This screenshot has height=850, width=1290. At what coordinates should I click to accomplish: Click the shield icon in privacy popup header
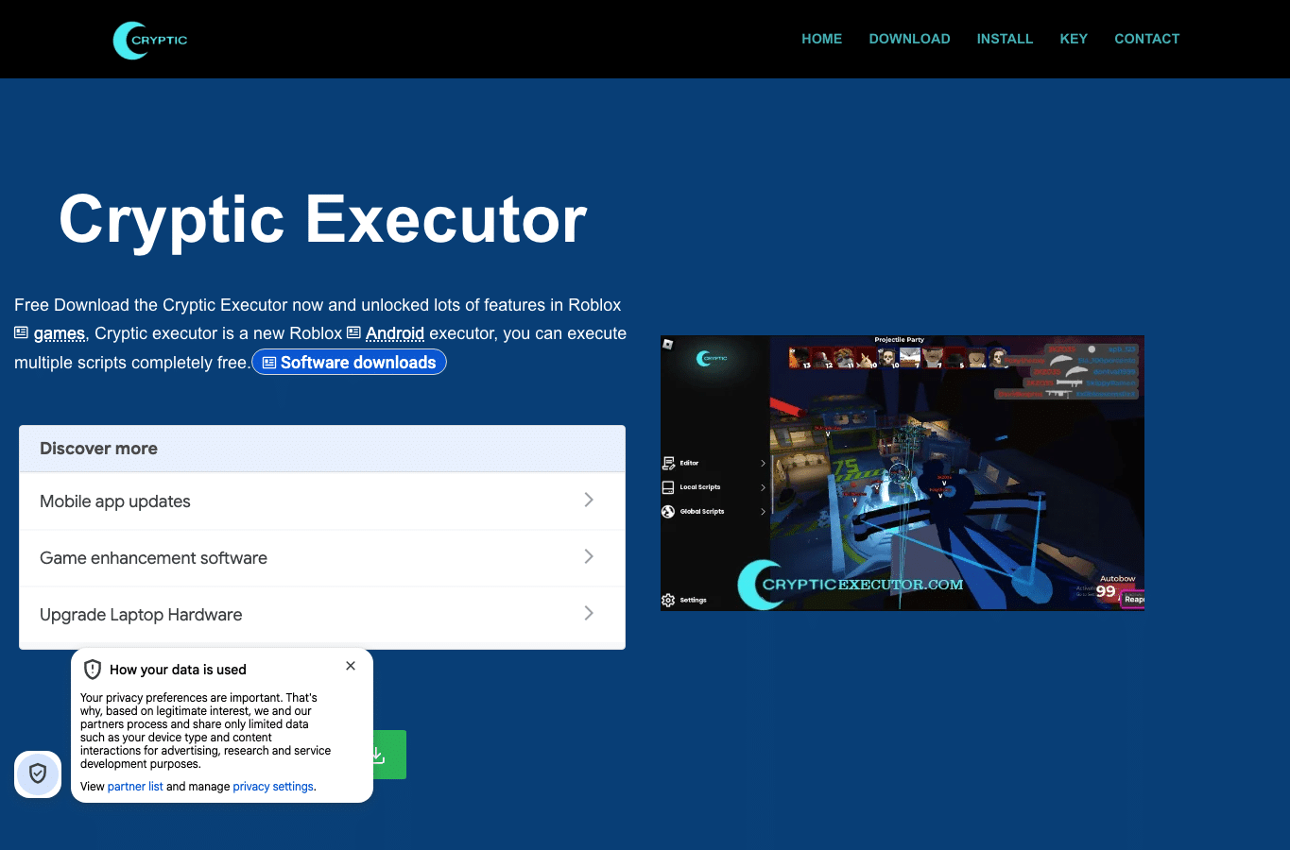tap(93, 670)
